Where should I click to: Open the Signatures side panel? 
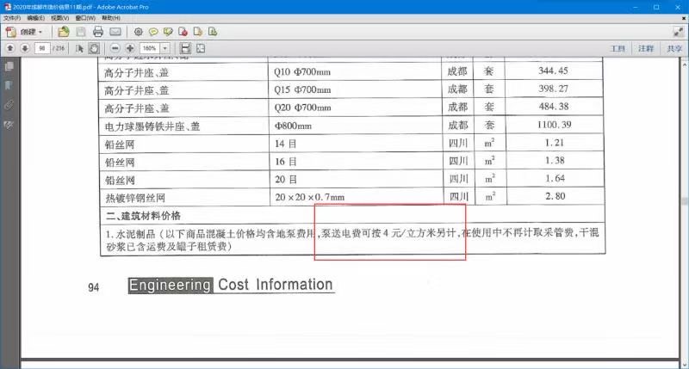pyautogui.click(x=9, y=125)
